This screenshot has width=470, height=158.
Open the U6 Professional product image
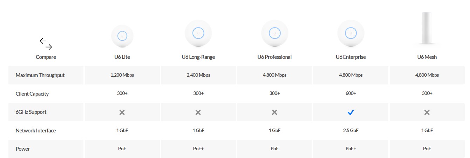click(x=275, y=34)
